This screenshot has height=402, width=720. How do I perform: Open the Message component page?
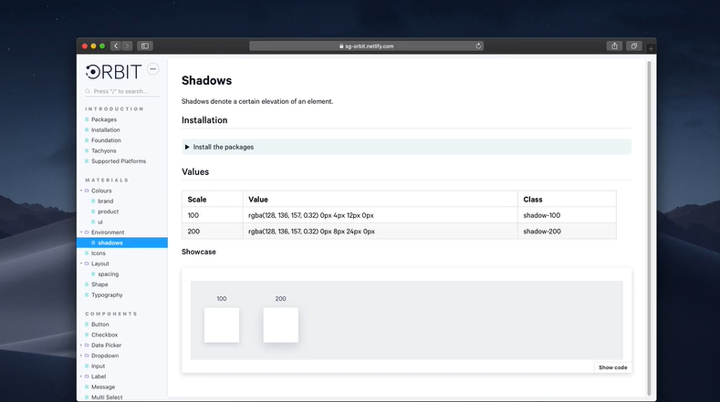(103, 387)
